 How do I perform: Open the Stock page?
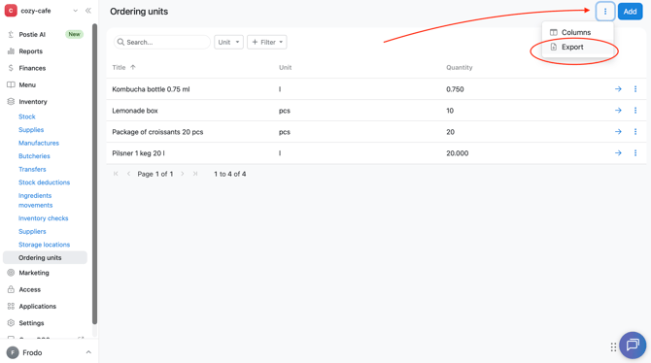[27, 116]
